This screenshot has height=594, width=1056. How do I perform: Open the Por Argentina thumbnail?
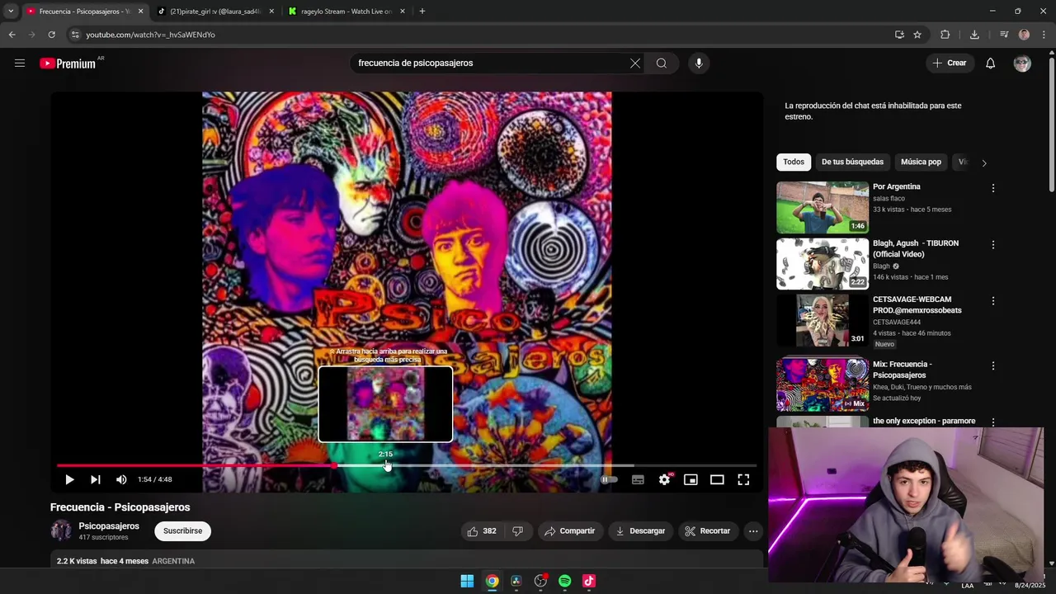coord(823,208)
